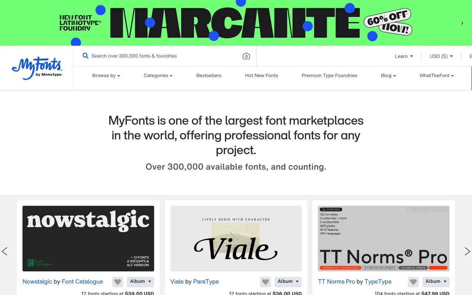Click the MyFonts by Monotype logo

pos(37,69)
